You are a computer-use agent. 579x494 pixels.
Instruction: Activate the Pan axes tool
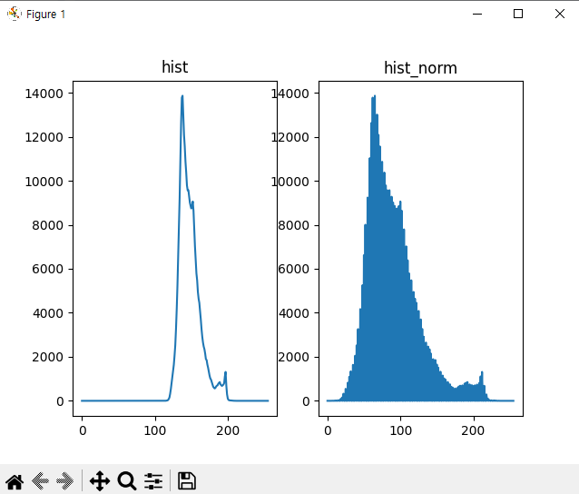100,481
